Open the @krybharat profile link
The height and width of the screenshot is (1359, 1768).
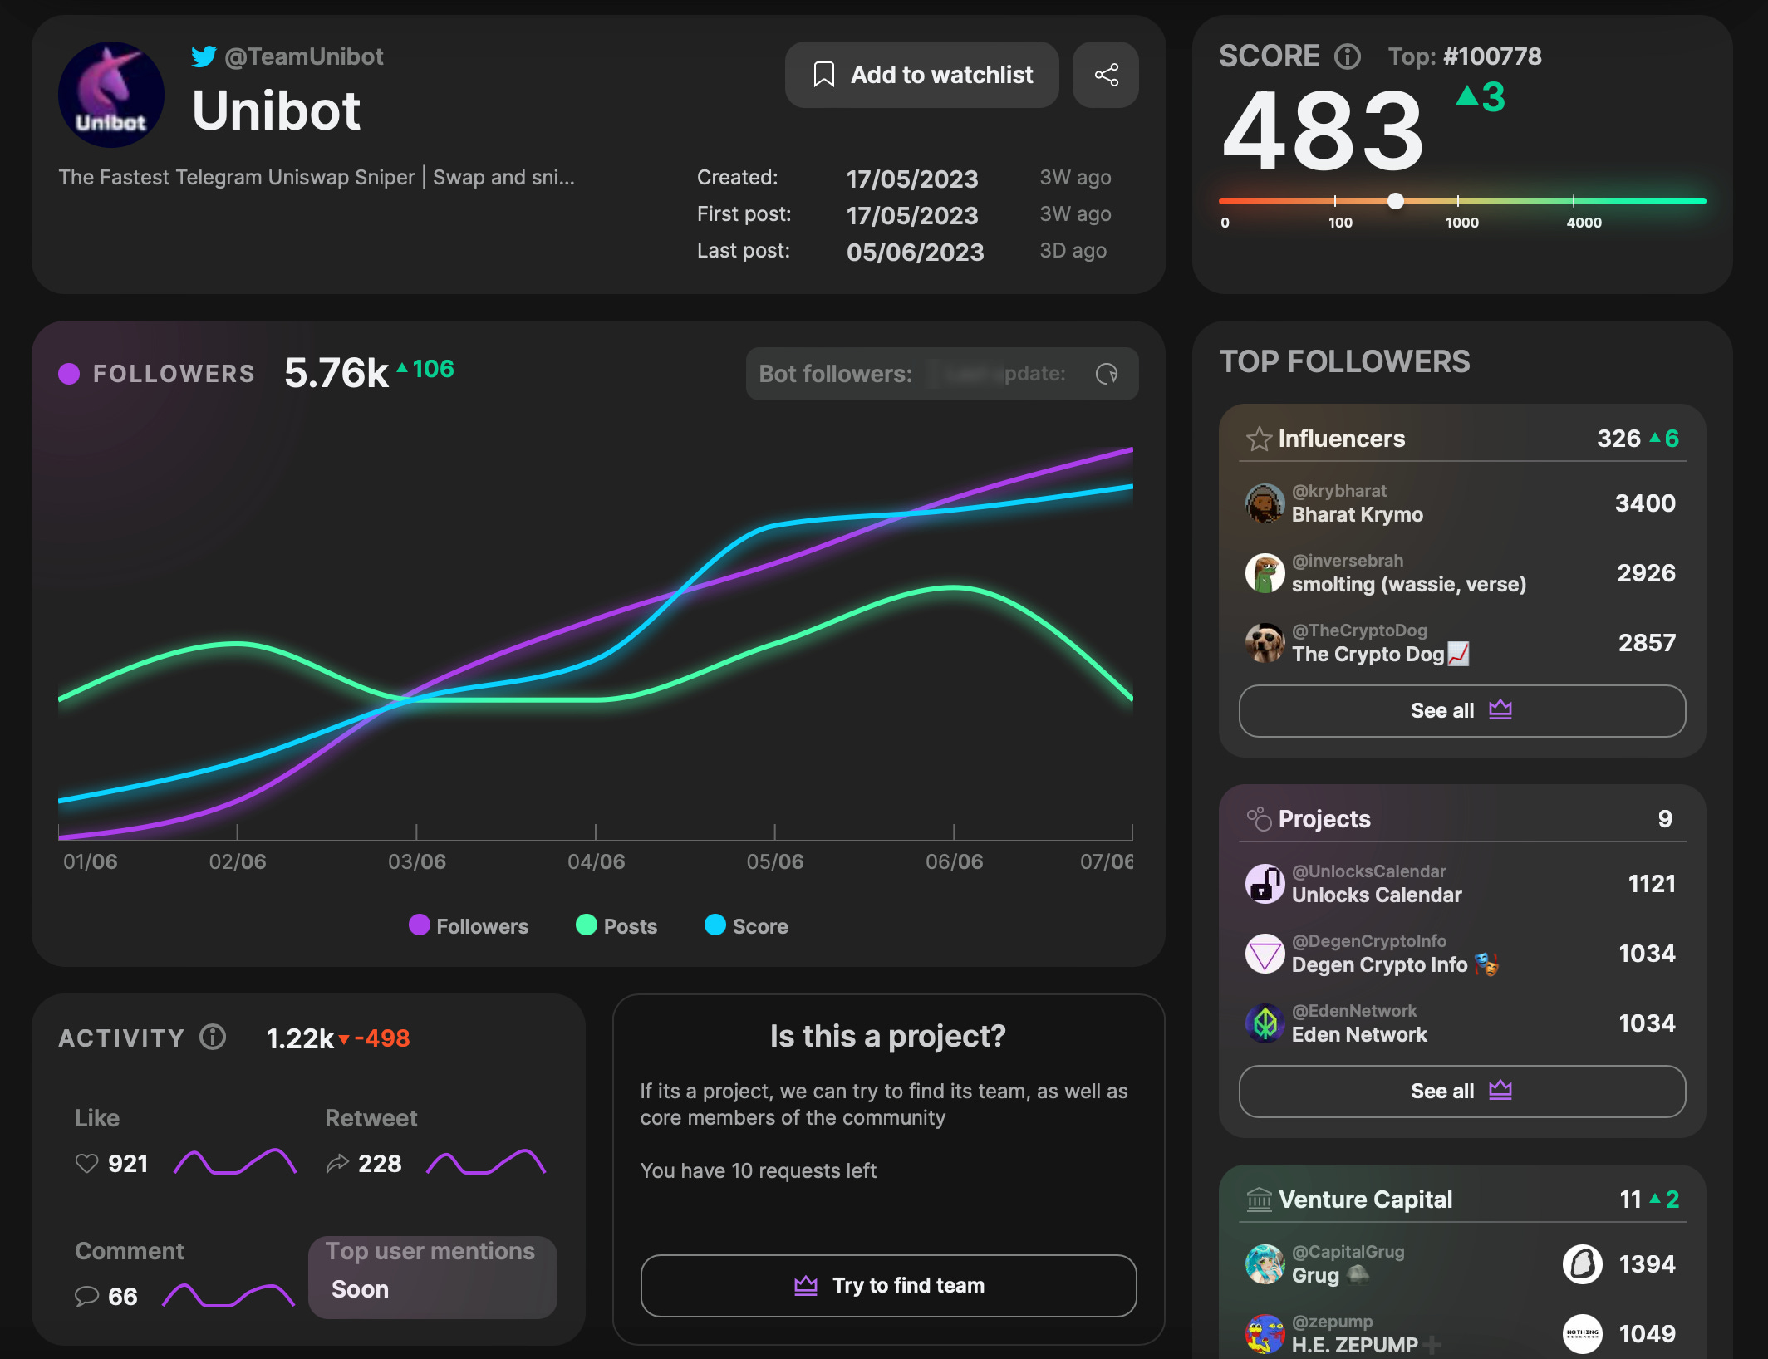coord(1339,491)
